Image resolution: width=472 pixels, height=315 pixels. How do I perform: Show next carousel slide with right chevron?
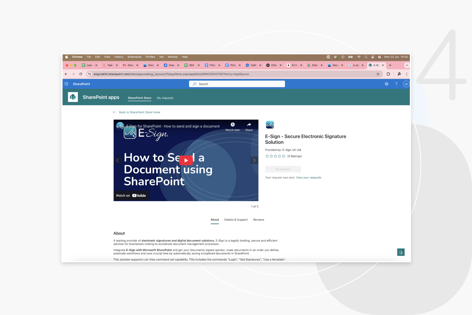(254, 160)
